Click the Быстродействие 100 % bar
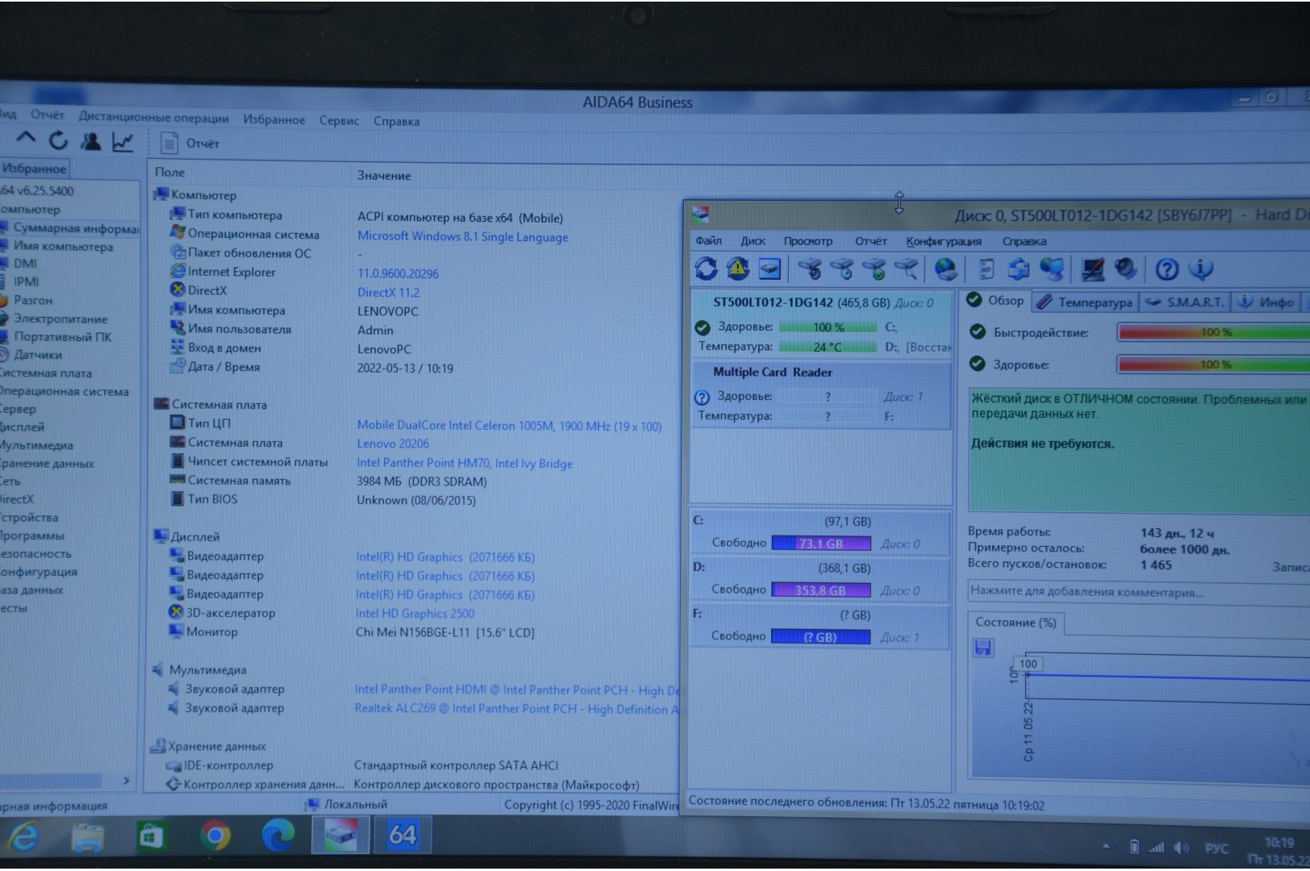Image resolution: width=1310 pixels, height=871 pixels. tap(1213, 331)
